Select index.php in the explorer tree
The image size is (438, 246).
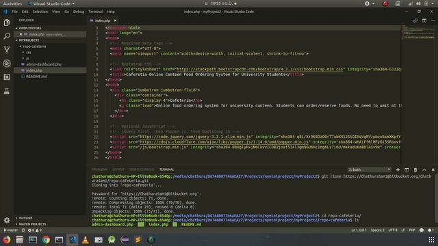(x=34, y=70)
